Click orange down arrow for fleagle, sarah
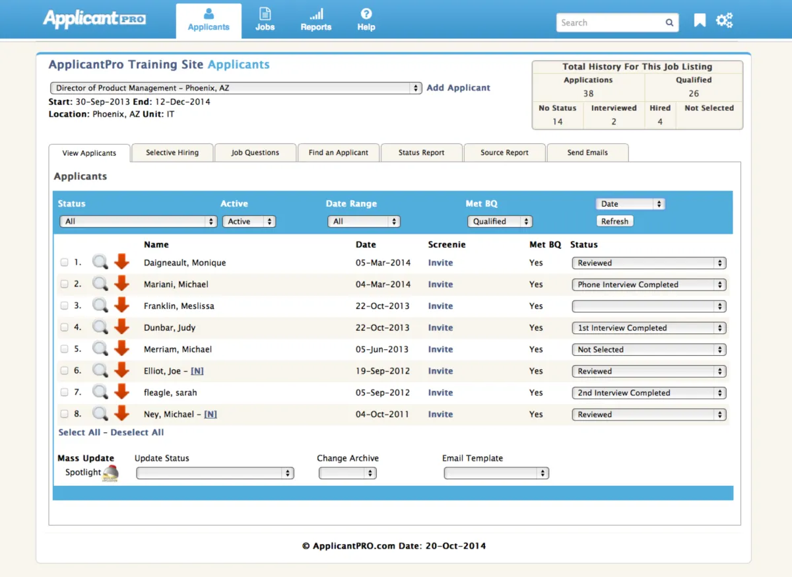This screenshot has height=577, width=792. coord(121,392)
